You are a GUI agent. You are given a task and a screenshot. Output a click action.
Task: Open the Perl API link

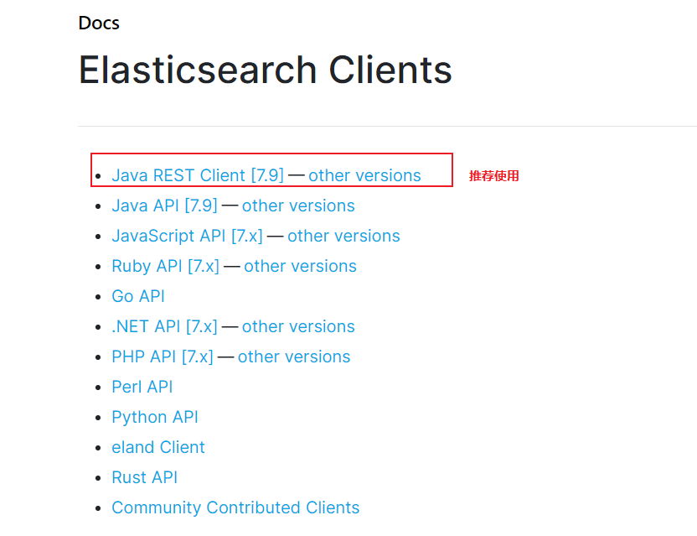[x=142, y=387]
